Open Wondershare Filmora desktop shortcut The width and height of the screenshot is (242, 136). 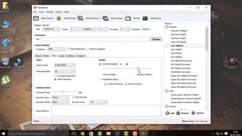(19, 64)
